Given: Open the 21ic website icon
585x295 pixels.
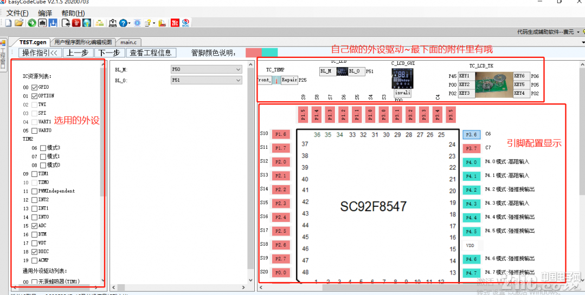Looking at the screenshot, I should (x=175, y=23).
